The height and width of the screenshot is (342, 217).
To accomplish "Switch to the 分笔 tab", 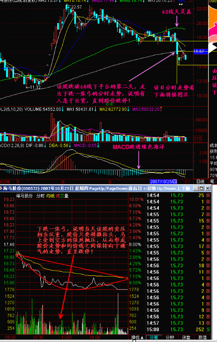I will pyautogui.click(x=153, y=337).
